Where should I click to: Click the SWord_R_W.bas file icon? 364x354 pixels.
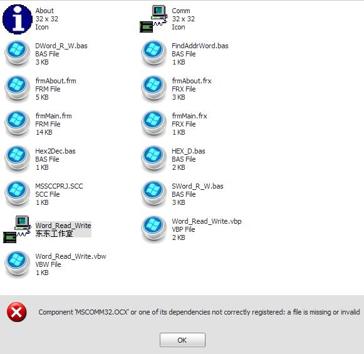[154, 194]
